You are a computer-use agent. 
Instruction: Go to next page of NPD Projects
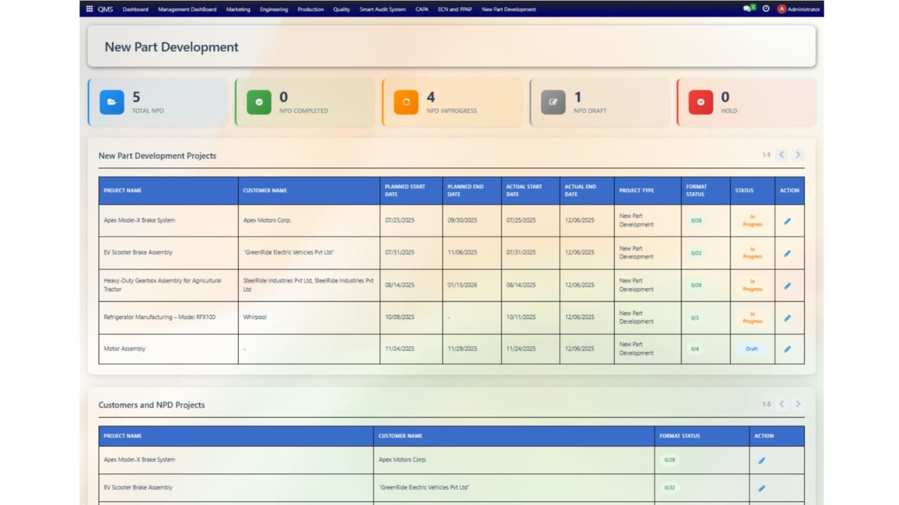[798, 155]
